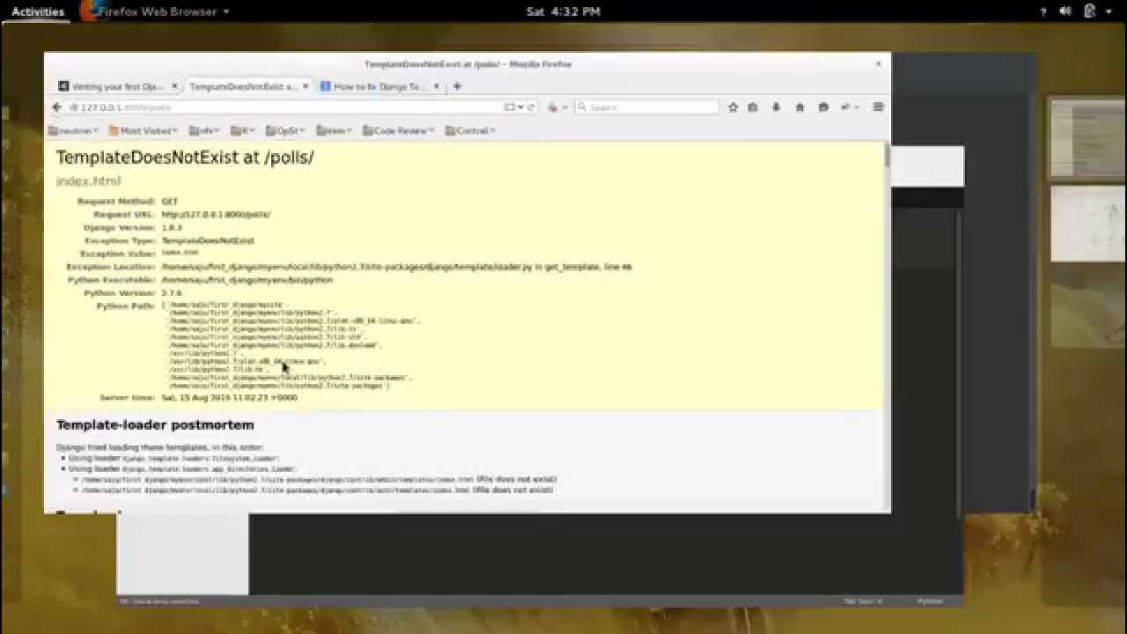Open the Downloads arrow icon
The width and height of the screenshot is (1127, 634).
pyautogui.click(x=776, y=107)
